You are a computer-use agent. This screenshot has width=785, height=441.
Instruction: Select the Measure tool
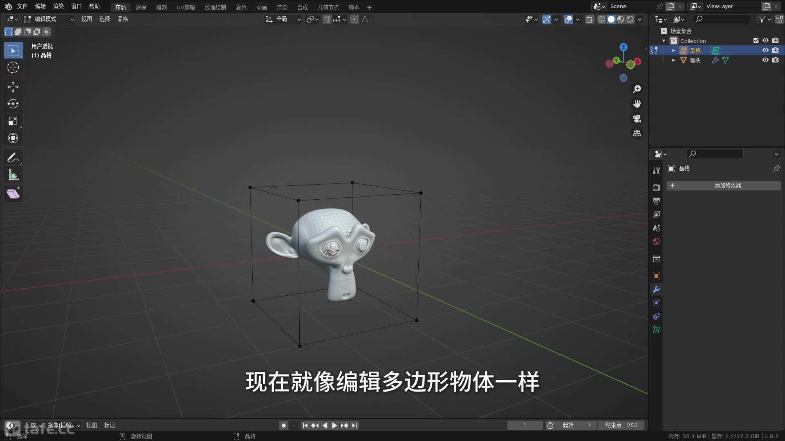coord(13,175)
